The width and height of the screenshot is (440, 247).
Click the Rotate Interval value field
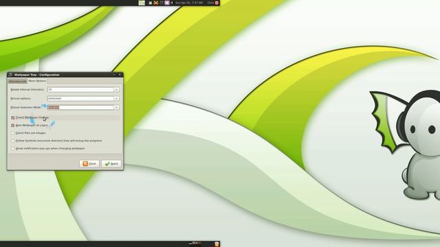point(80,90)
